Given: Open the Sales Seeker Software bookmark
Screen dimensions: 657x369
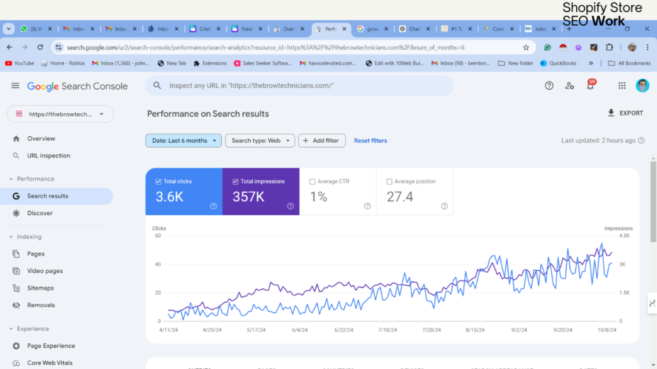Looking at the screenshot, I should (x=262, y=63).
